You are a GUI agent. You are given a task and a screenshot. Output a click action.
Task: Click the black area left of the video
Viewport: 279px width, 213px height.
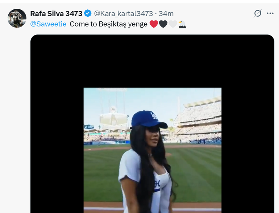pos(57,145)
